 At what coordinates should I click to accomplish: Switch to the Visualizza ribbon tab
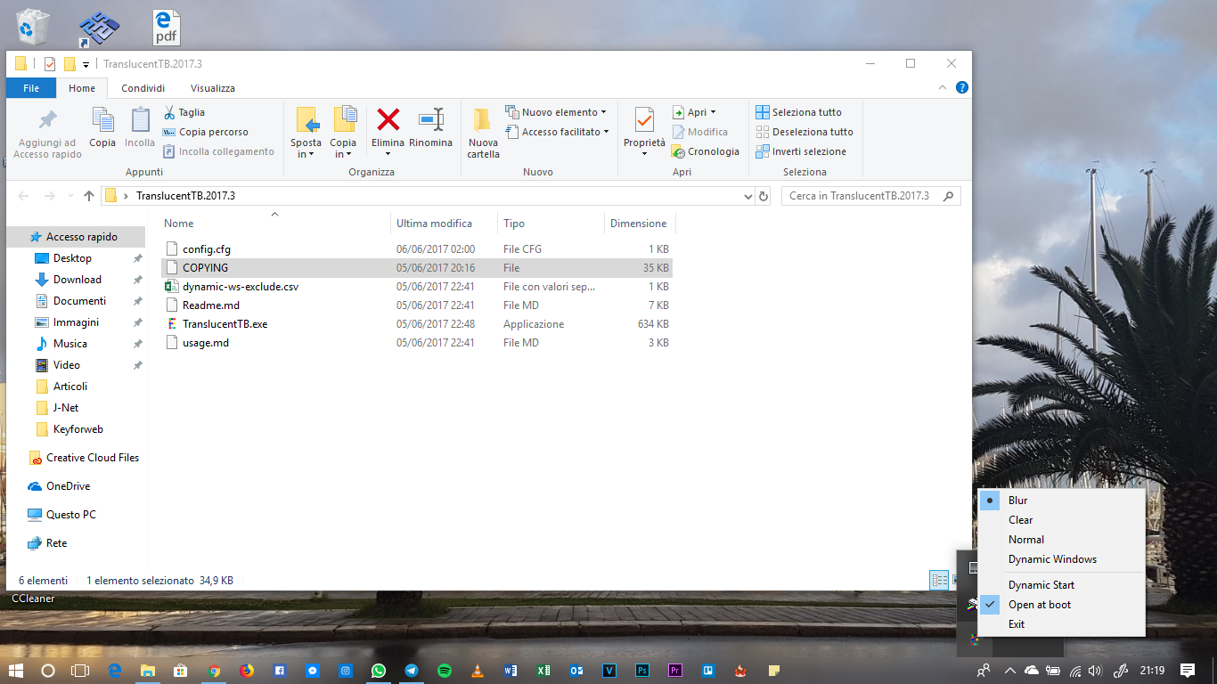[212, 88]
